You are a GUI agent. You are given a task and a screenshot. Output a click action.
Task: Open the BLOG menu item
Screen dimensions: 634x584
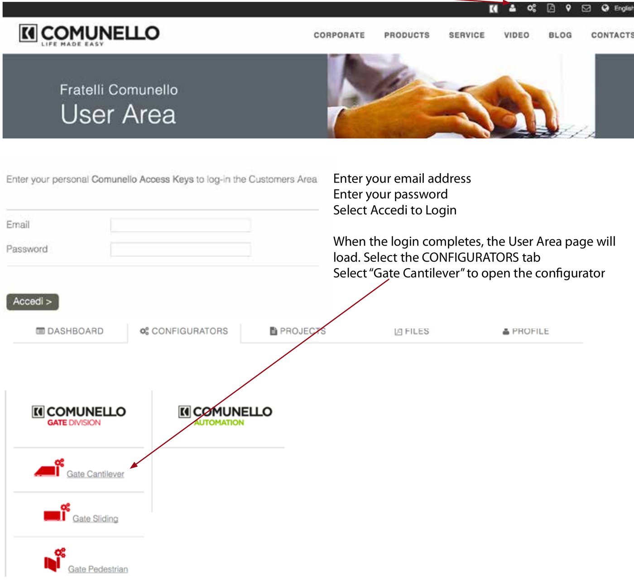(x=560, y=35)
